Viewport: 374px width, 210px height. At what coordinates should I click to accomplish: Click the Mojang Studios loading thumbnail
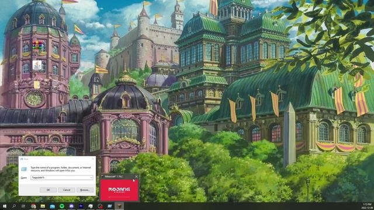tap(119, 190)
